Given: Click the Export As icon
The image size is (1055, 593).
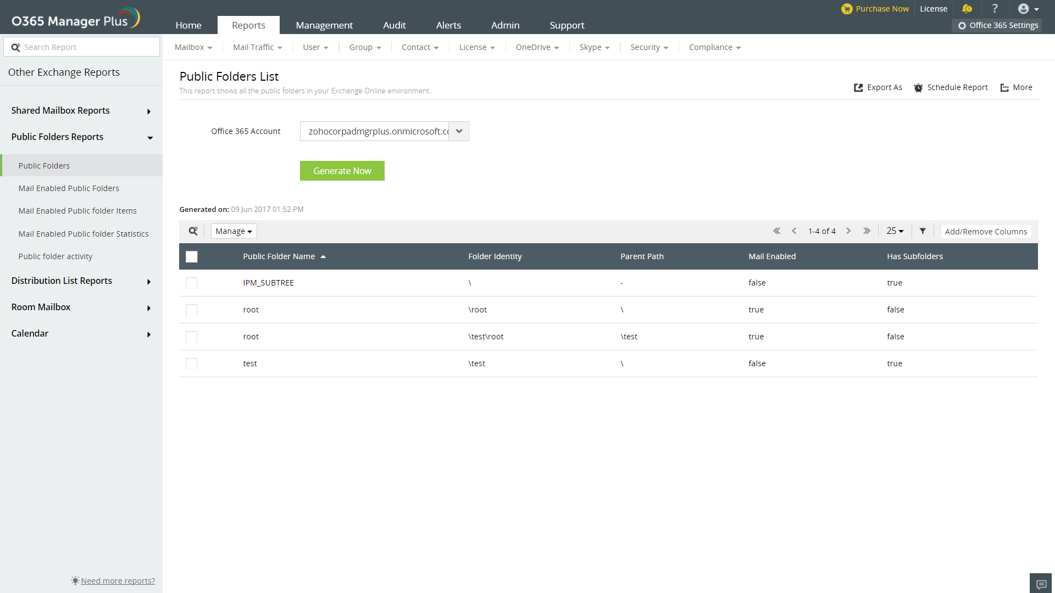Looking at the screenshot, I should pyautogui.click(x=858, y=88).
